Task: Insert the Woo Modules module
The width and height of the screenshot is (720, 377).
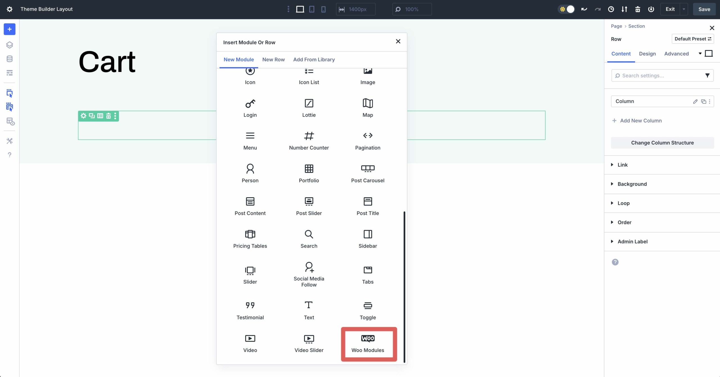Action: [x=368, y=343]
